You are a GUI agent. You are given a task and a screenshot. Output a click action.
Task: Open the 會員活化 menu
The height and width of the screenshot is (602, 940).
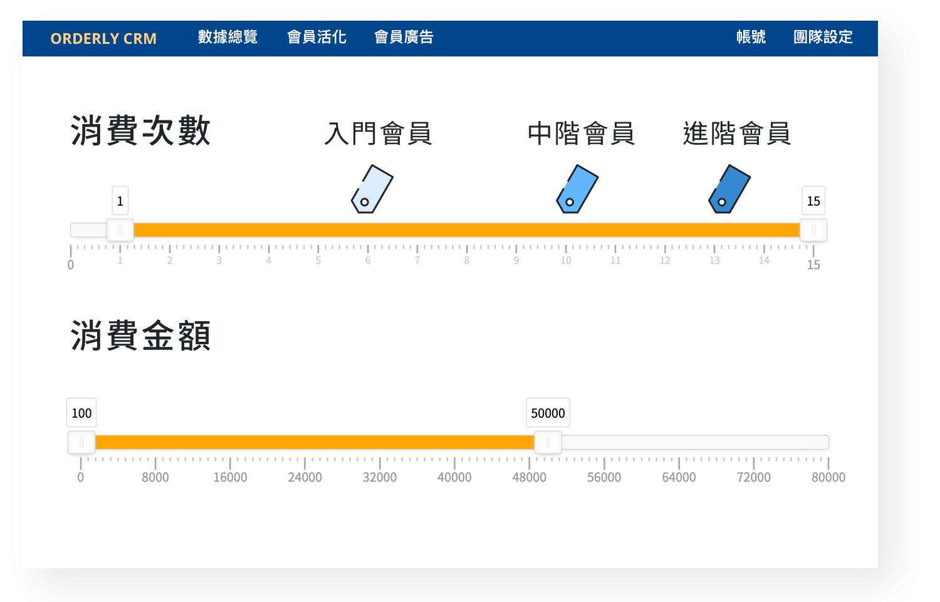coord(316,38)
